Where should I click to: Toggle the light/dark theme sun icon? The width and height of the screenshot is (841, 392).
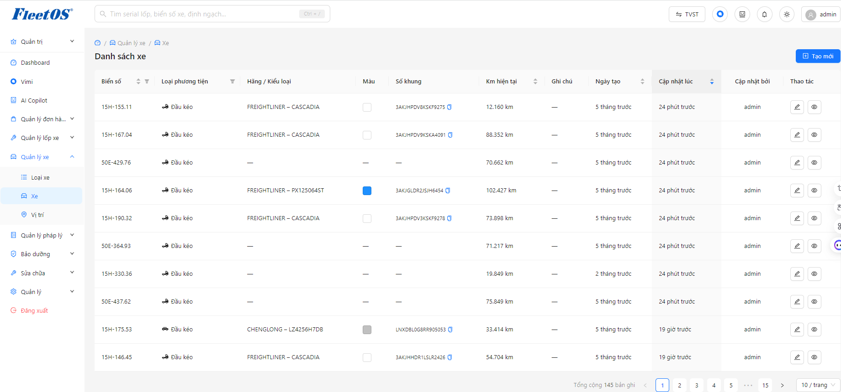coord(787,14)
